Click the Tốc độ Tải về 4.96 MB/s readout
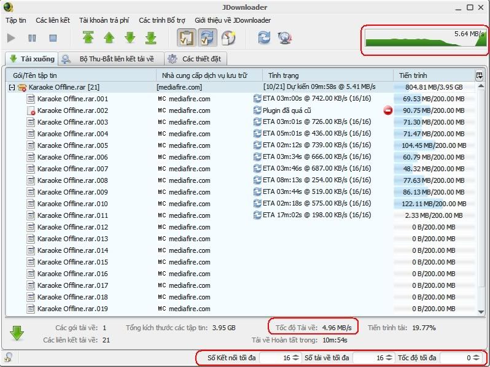Screen dimensions: 490x367 313,328
